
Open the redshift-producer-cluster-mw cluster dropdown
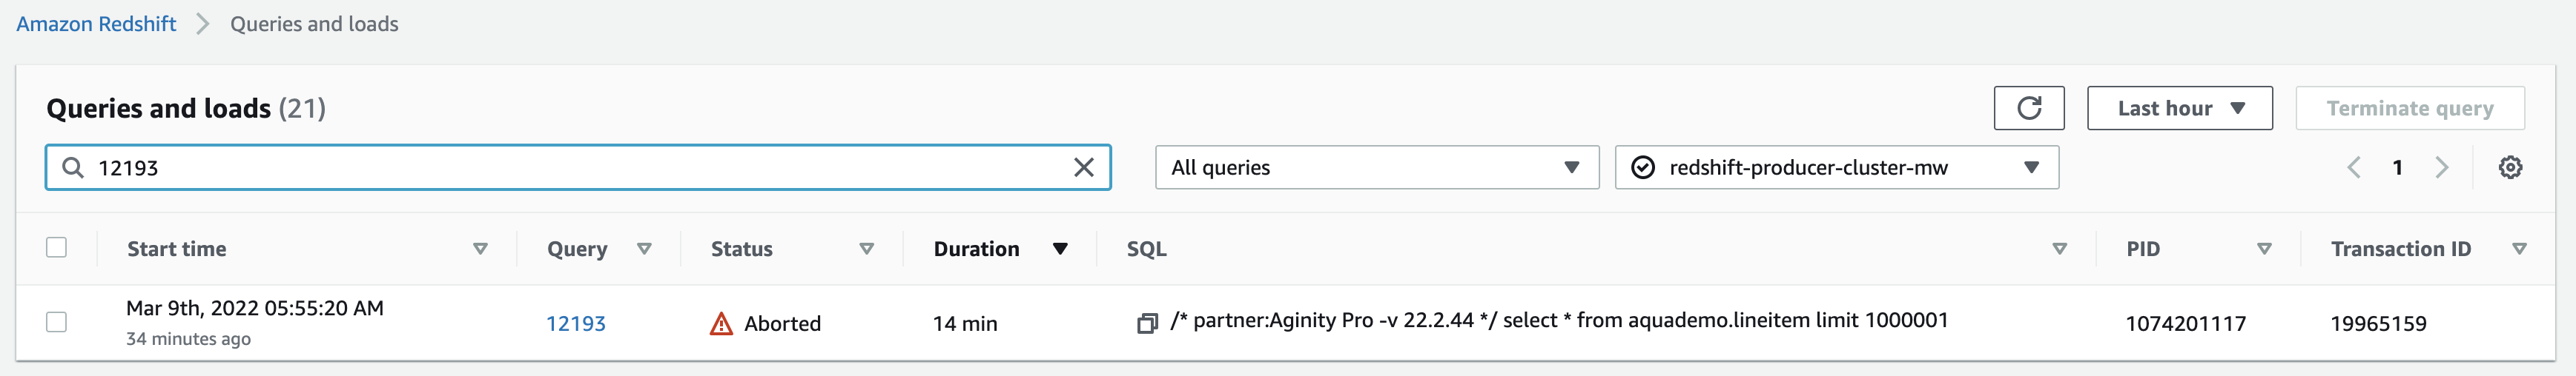tap(1836, 167)
